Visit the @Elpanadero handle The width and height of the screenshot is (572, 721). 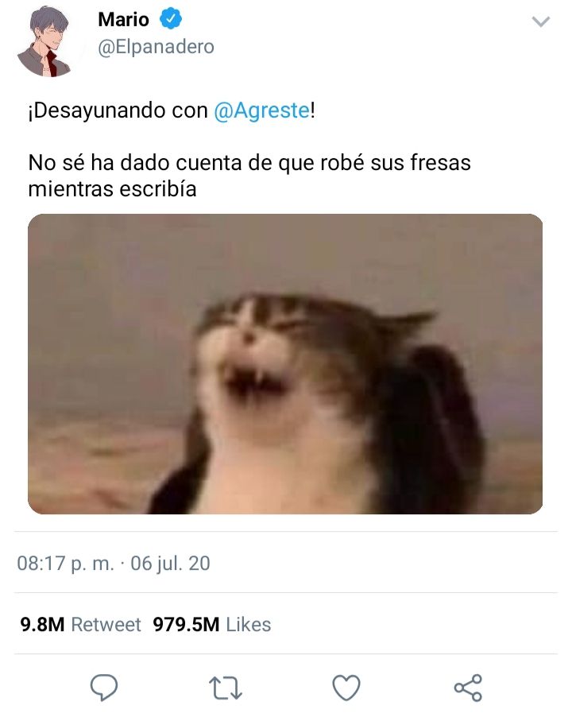click(156, 47)
